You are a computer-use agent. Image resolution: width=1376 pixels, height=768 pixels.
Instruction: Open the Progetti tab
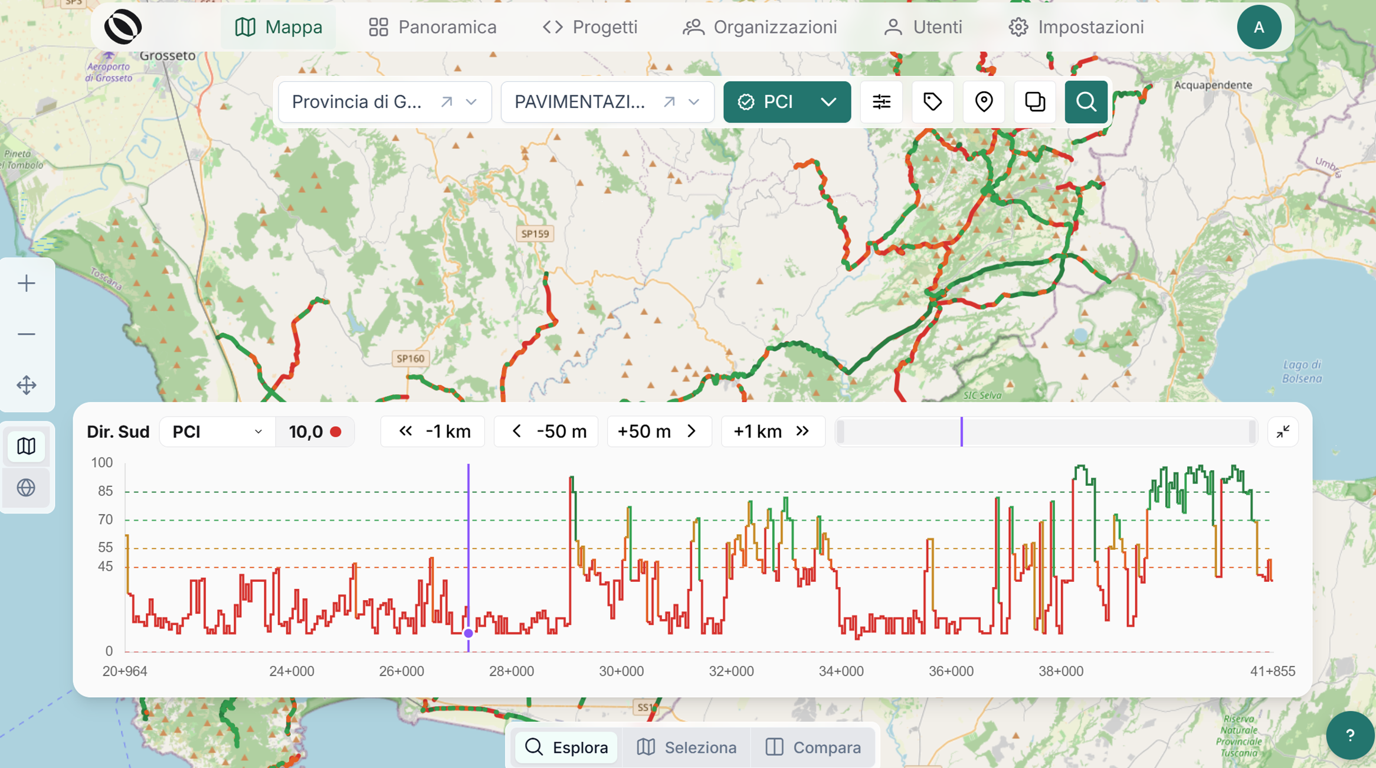591,27
